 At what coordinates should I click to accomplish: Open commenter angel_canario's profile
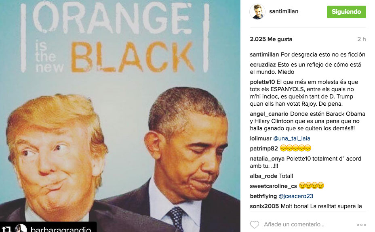[269, 114]
